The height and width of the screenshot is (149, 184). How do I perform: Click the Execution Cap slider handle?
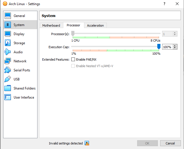click(x=159, y=46)
